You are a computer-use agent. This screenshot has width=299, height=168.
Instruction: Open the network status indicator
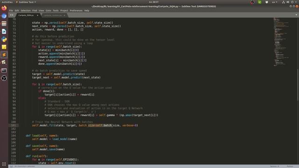[x=284, y=2]
